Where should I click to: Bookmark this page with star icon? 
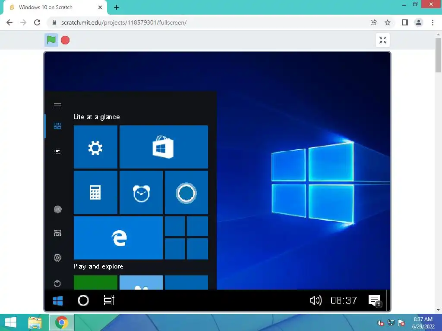[388, 22]
